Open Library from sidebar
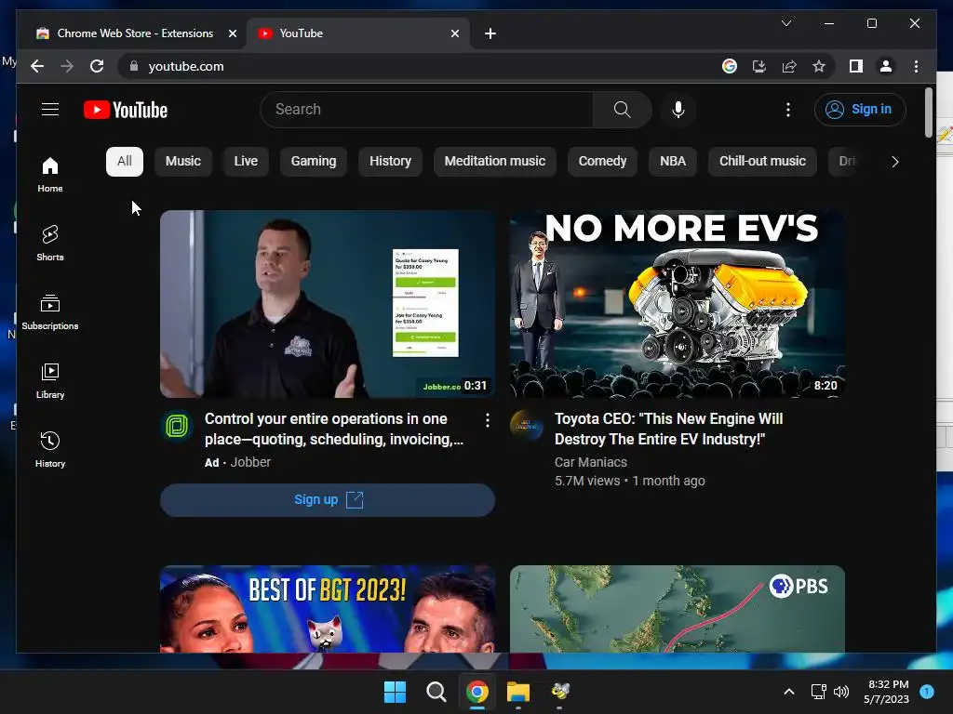This screenshot has width=953, height=714. (50, 380)
